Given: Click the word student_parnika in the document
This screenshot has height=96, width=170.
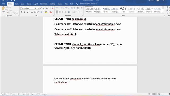Looking at the screenshot, I should click(x=82, y=44).
